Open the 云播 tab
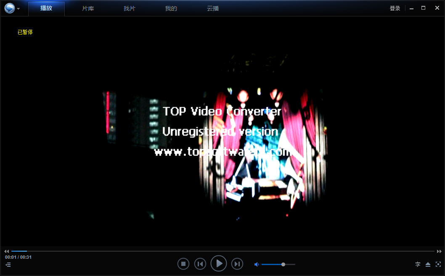The image size is (445, 276). click(213, 8)
